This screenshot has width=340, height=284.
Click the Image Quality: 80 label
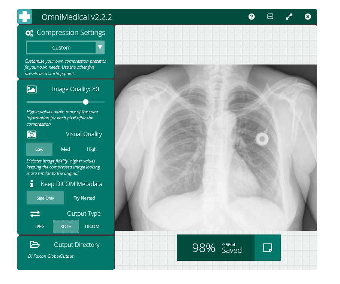(75, 89)
